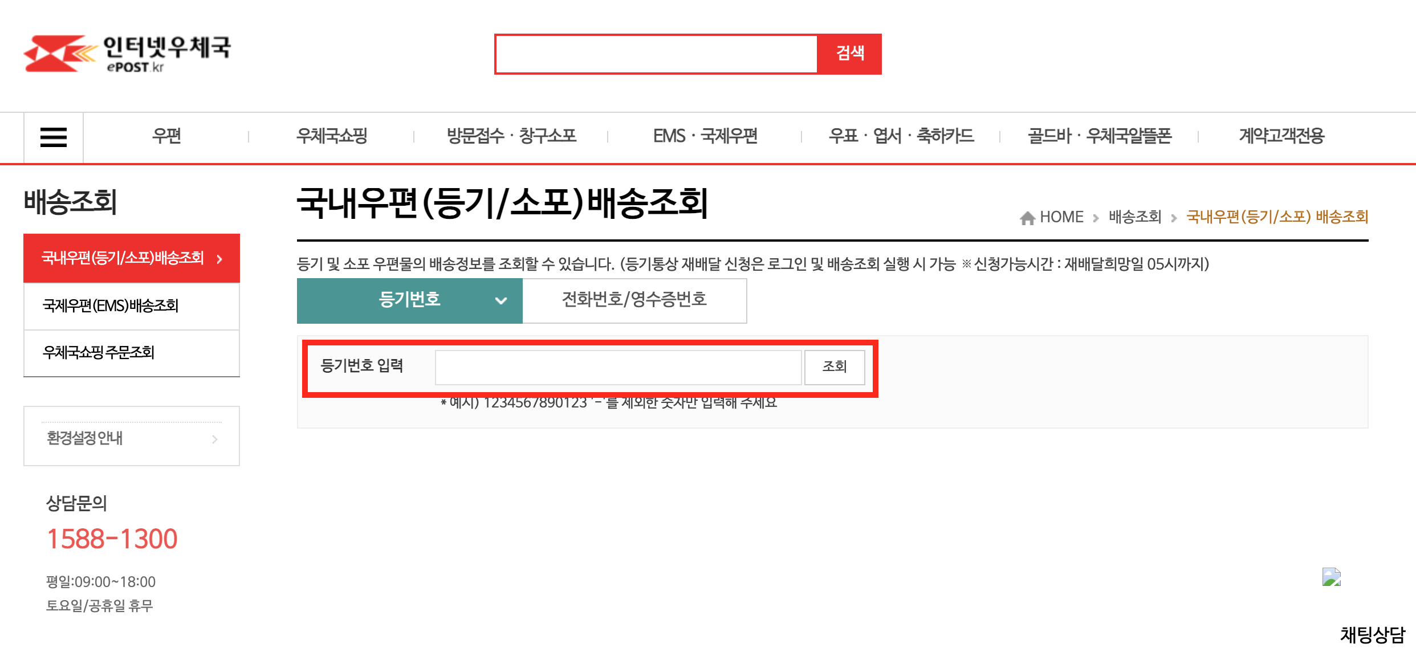
Task: Click the arrow next to 환경설정 안내
Action: tap(215, 439)
